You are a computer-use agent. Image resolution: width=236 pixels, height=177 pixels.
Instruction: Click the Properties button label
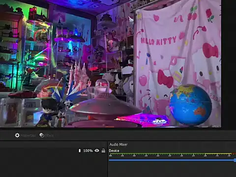coord(28,136)
